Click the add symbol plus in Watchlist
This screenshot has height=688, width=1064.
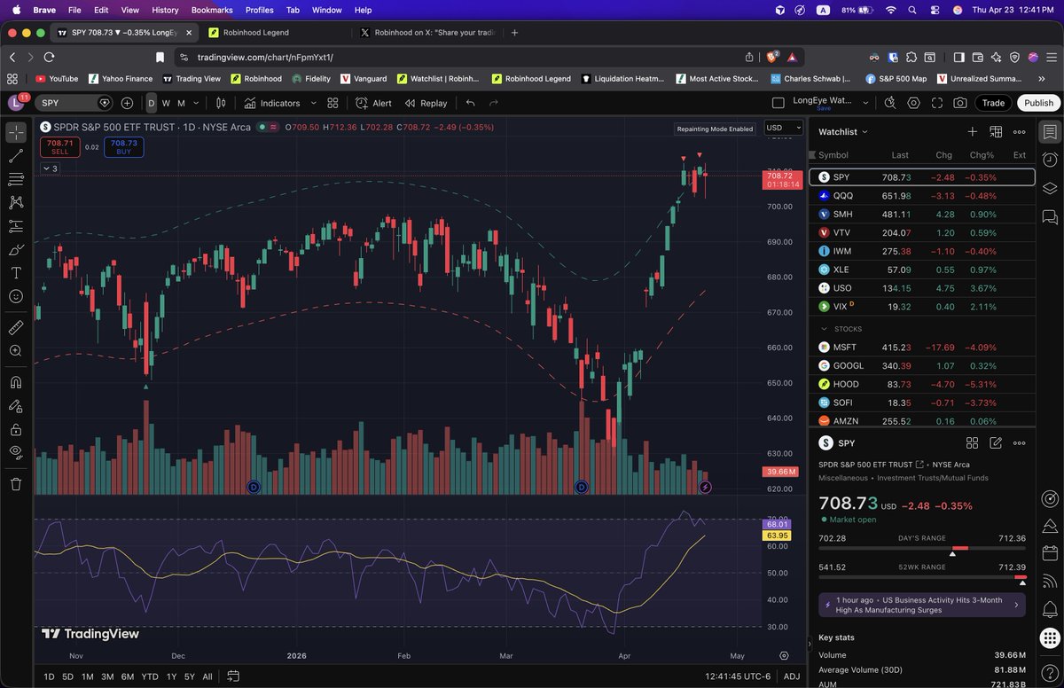972,131
